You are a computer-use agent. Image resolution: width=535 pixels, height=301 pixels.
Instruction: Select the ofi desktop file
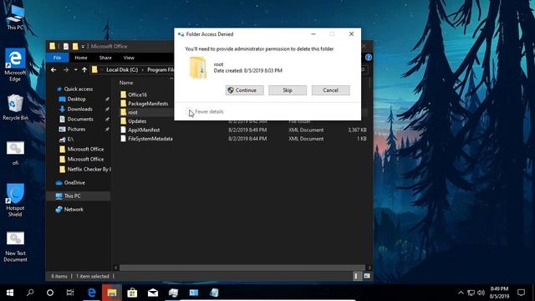[15, 153]
